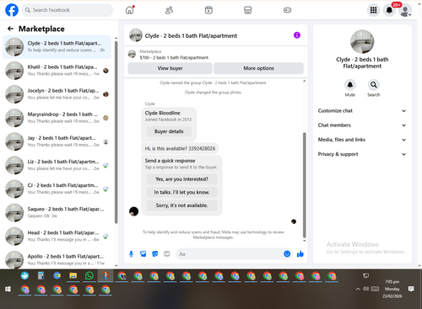Search in conversation using the magnifier icon
Screen dimensions: 422x309
374,85
